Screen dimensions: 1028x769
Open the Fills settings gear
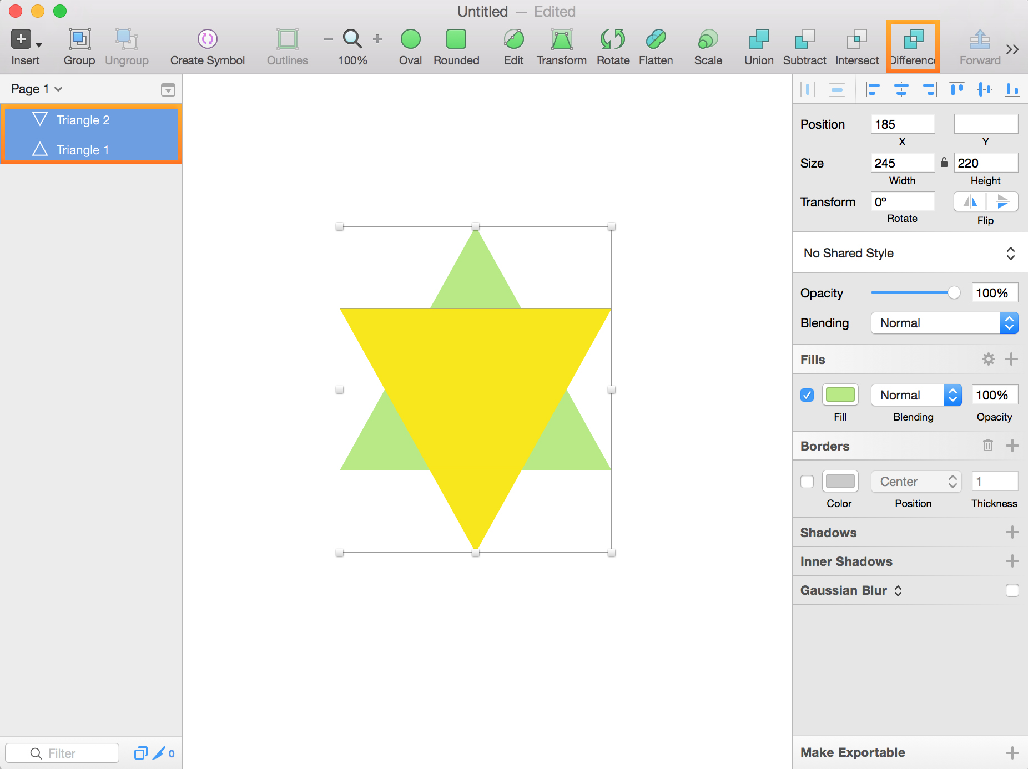point(989,359)
